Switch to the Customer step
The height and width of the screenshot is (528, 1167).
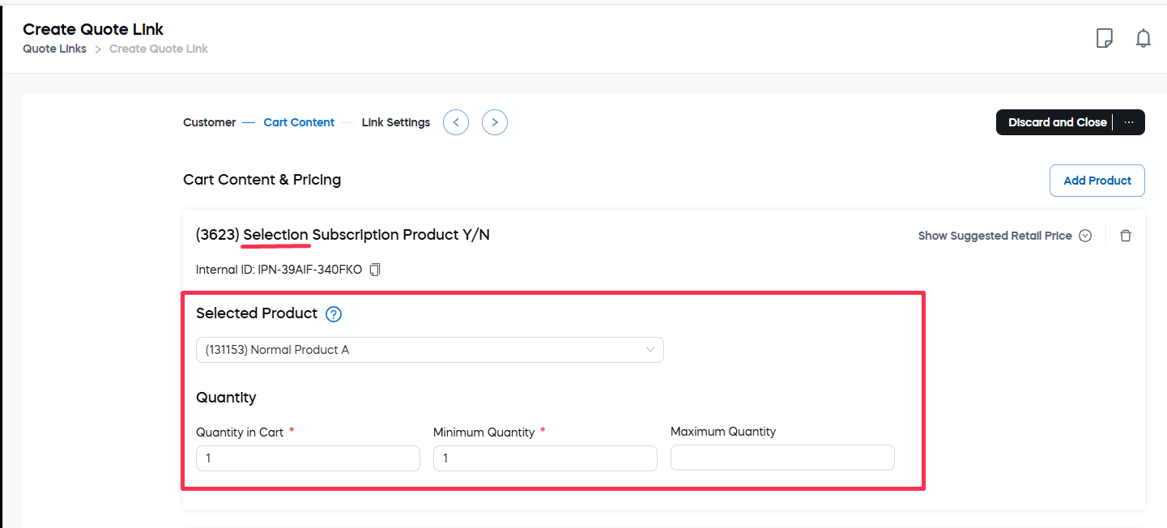tap(209, 122)
